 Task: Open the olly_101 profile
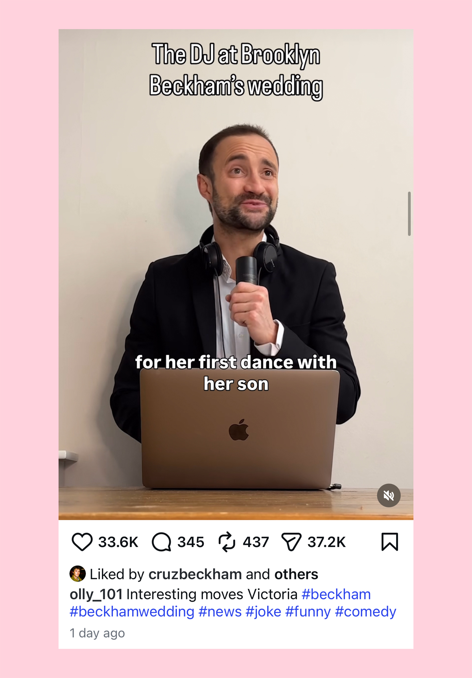(96, 594)
